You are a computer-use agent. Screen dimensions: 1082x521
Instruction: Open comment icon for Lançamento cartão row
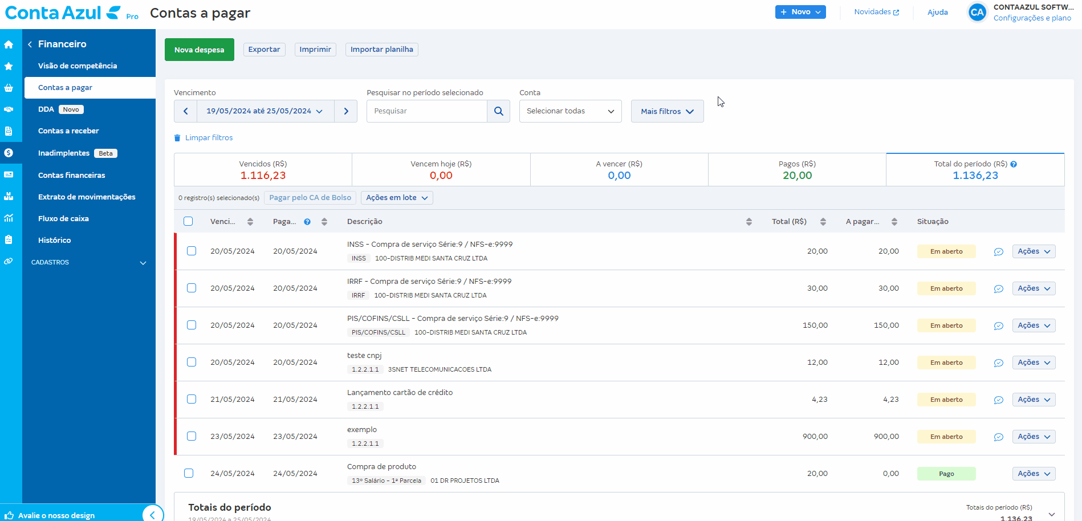(x=999, y=400)
